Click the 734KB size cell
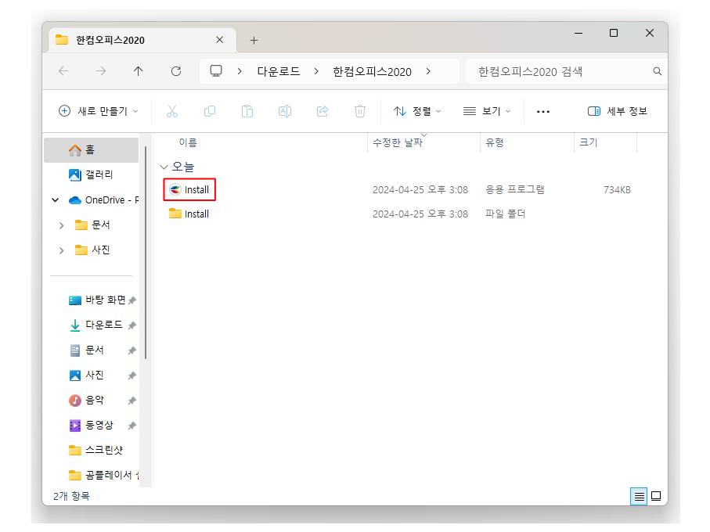The image size is (710, 532). pyautogui.click(x=617, y=190)
